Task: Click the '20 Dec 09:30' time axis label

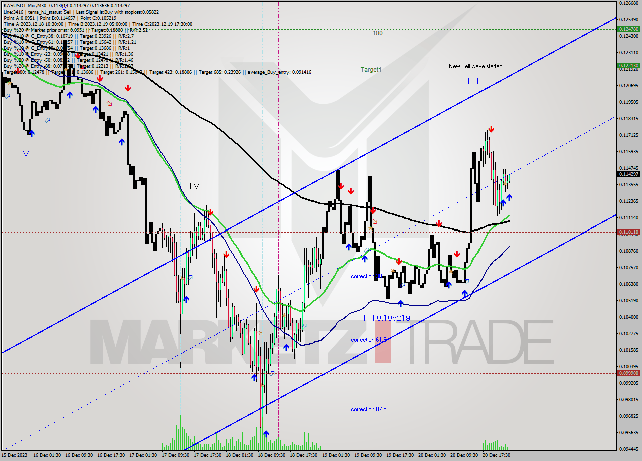Action: tap(465, 455)
